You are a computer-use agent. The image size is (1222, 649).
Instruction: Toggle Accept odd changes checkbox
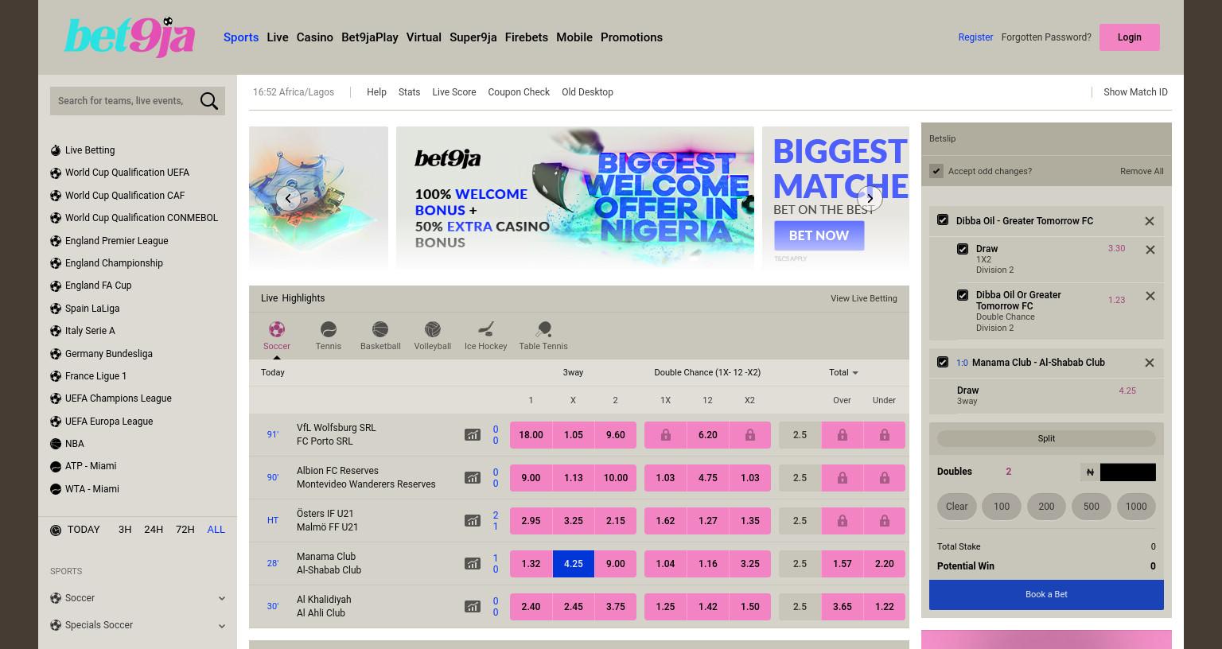pyautogui.click(x=936, y=171)
